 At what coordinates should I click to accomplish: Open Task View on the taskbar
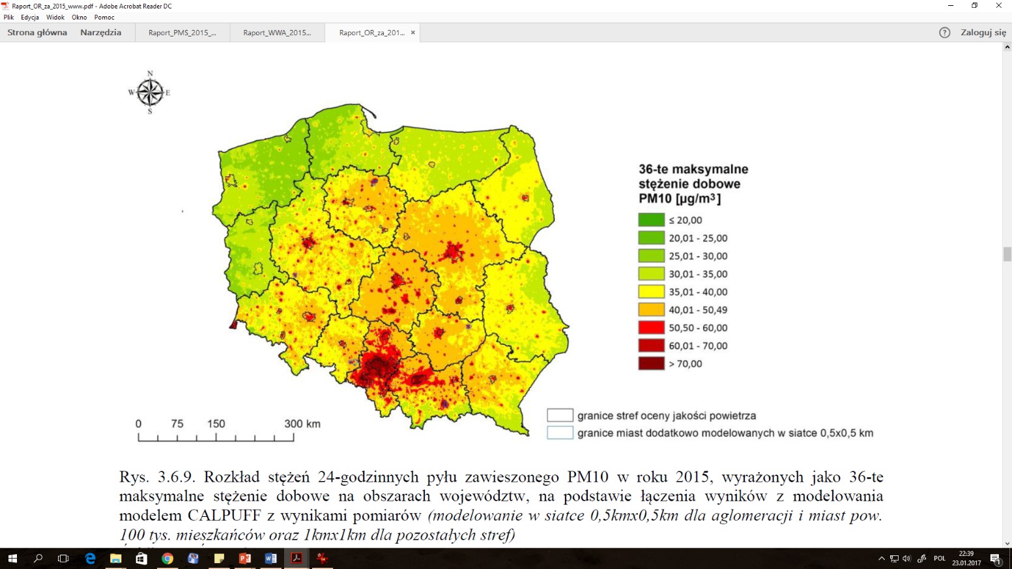click(63, 559)
